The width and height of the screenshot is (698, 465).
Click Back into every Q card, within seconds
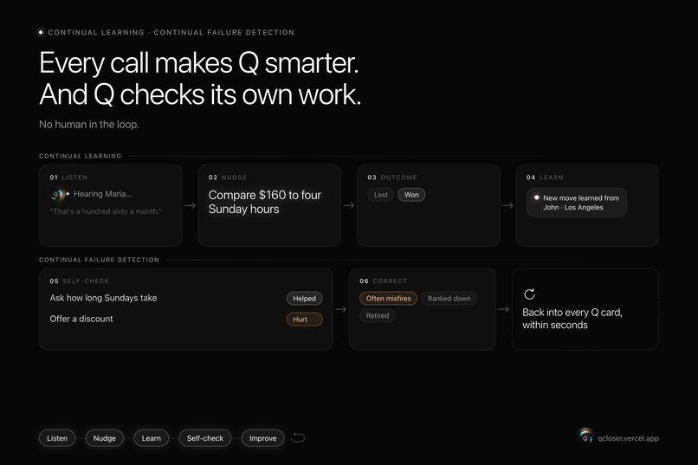572,319
